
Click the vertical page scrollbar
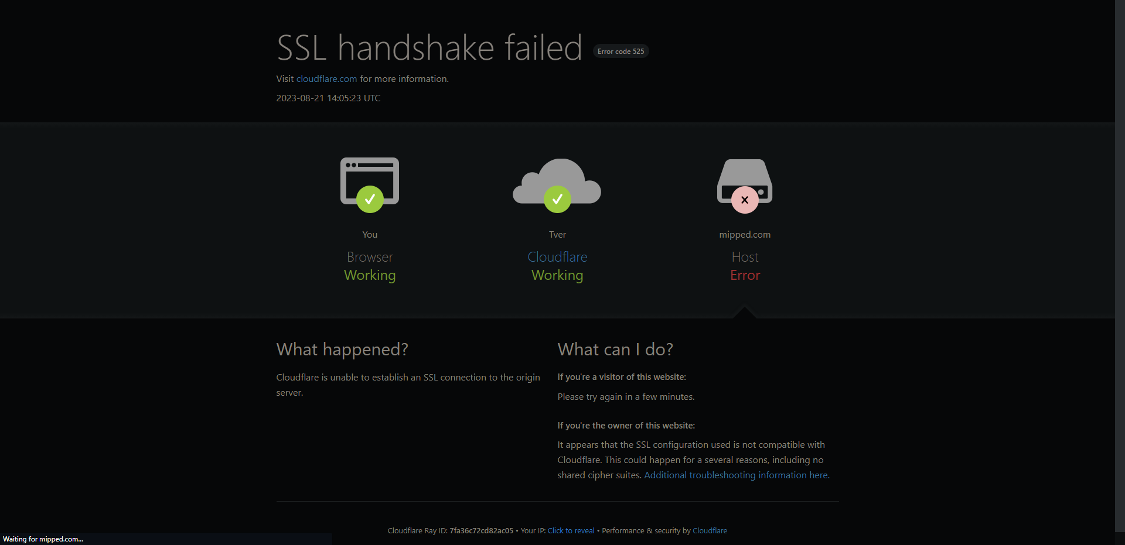point(1120,272)
